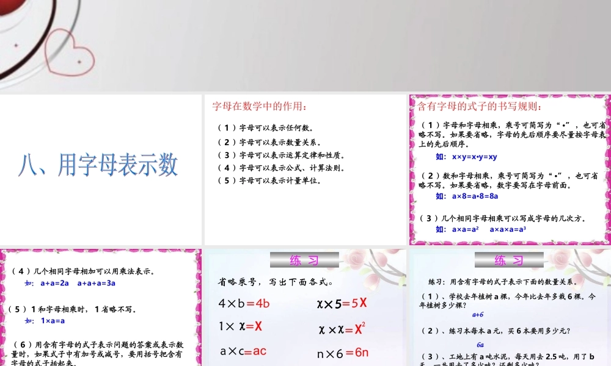Click the red heading 字母在数学中的作用
Screen dimensions: 611x366
click(259, 104)
